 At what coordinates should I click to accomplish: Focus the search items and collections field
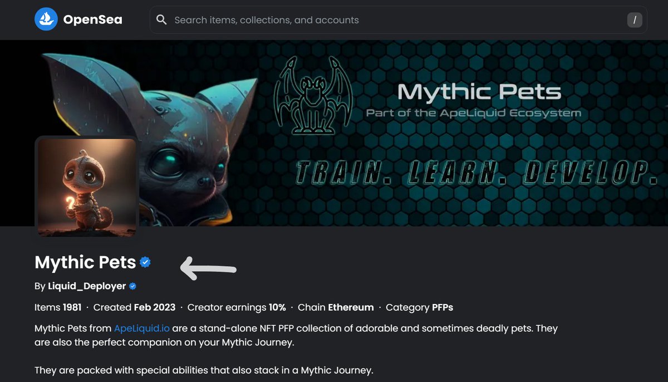coord(398,20)
